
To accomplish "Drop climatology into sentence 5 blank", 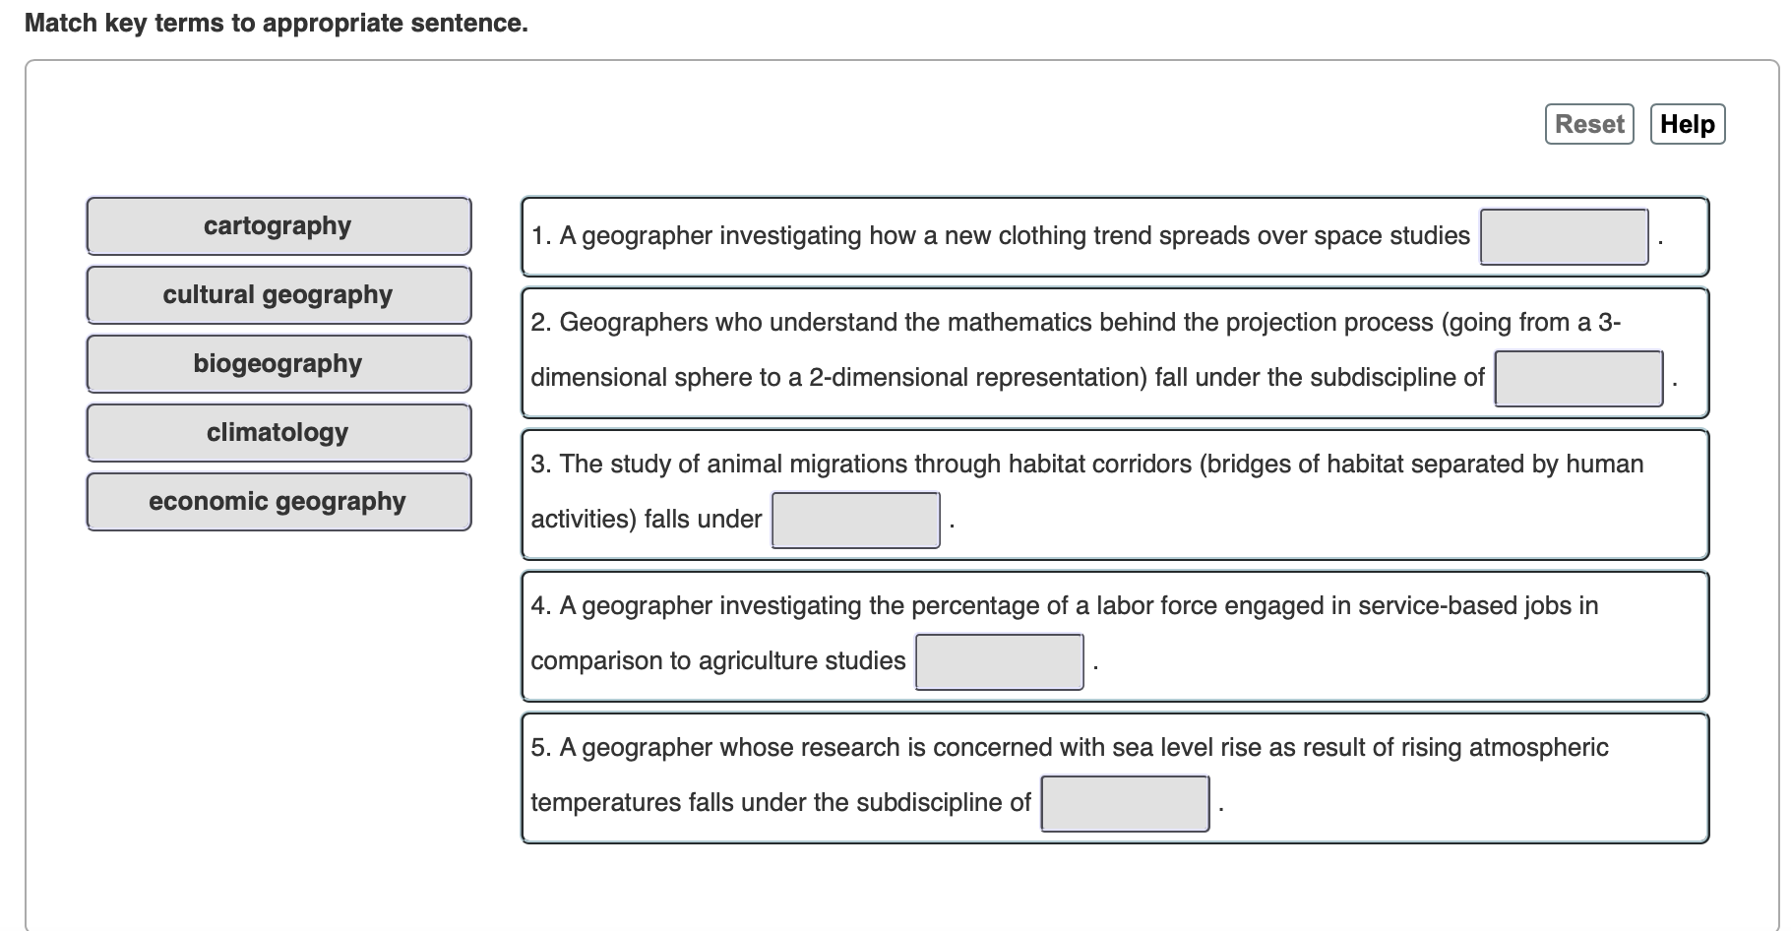I will pyautogui.click(x=1125, y=803).
